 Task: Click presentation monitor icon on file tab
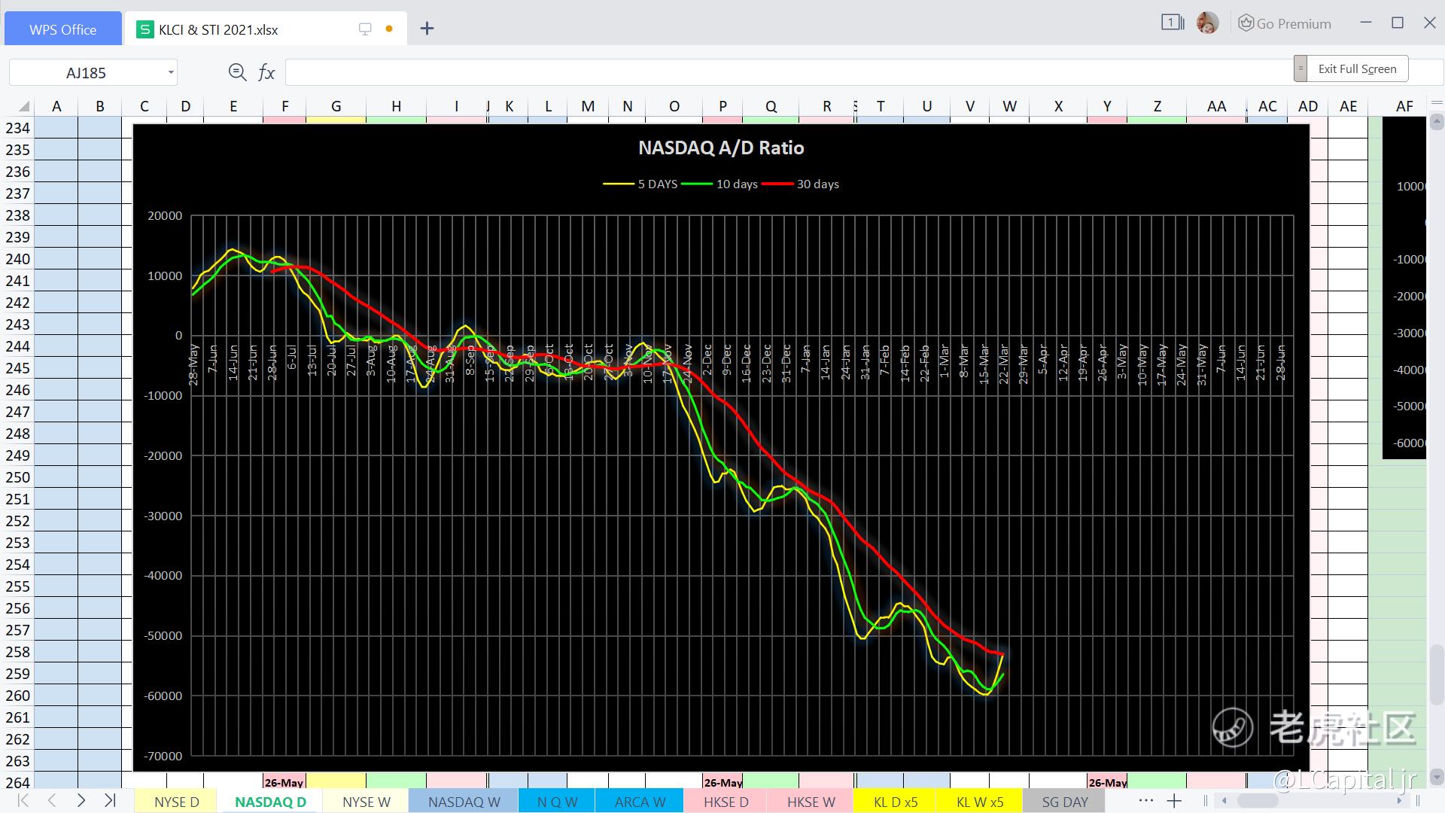point(365,29)
